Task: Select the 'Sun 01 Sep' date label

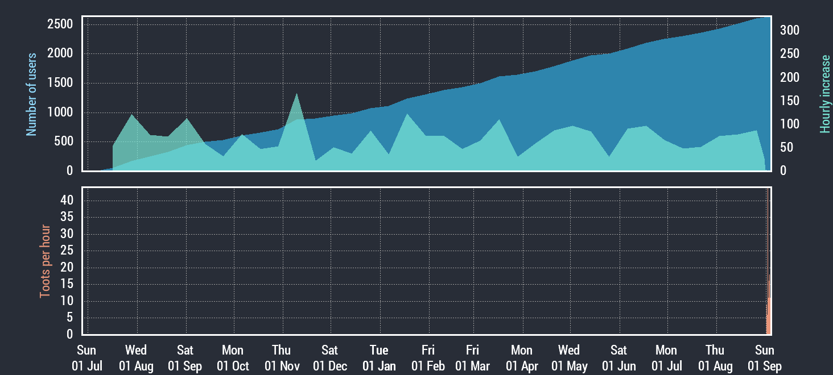Action: pos(764,358)
